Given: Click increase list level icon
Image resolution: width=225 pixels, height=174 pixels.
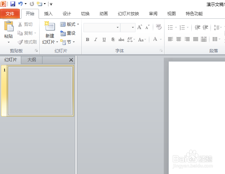Looking at the screenshot, I should [x=205, y=27].
